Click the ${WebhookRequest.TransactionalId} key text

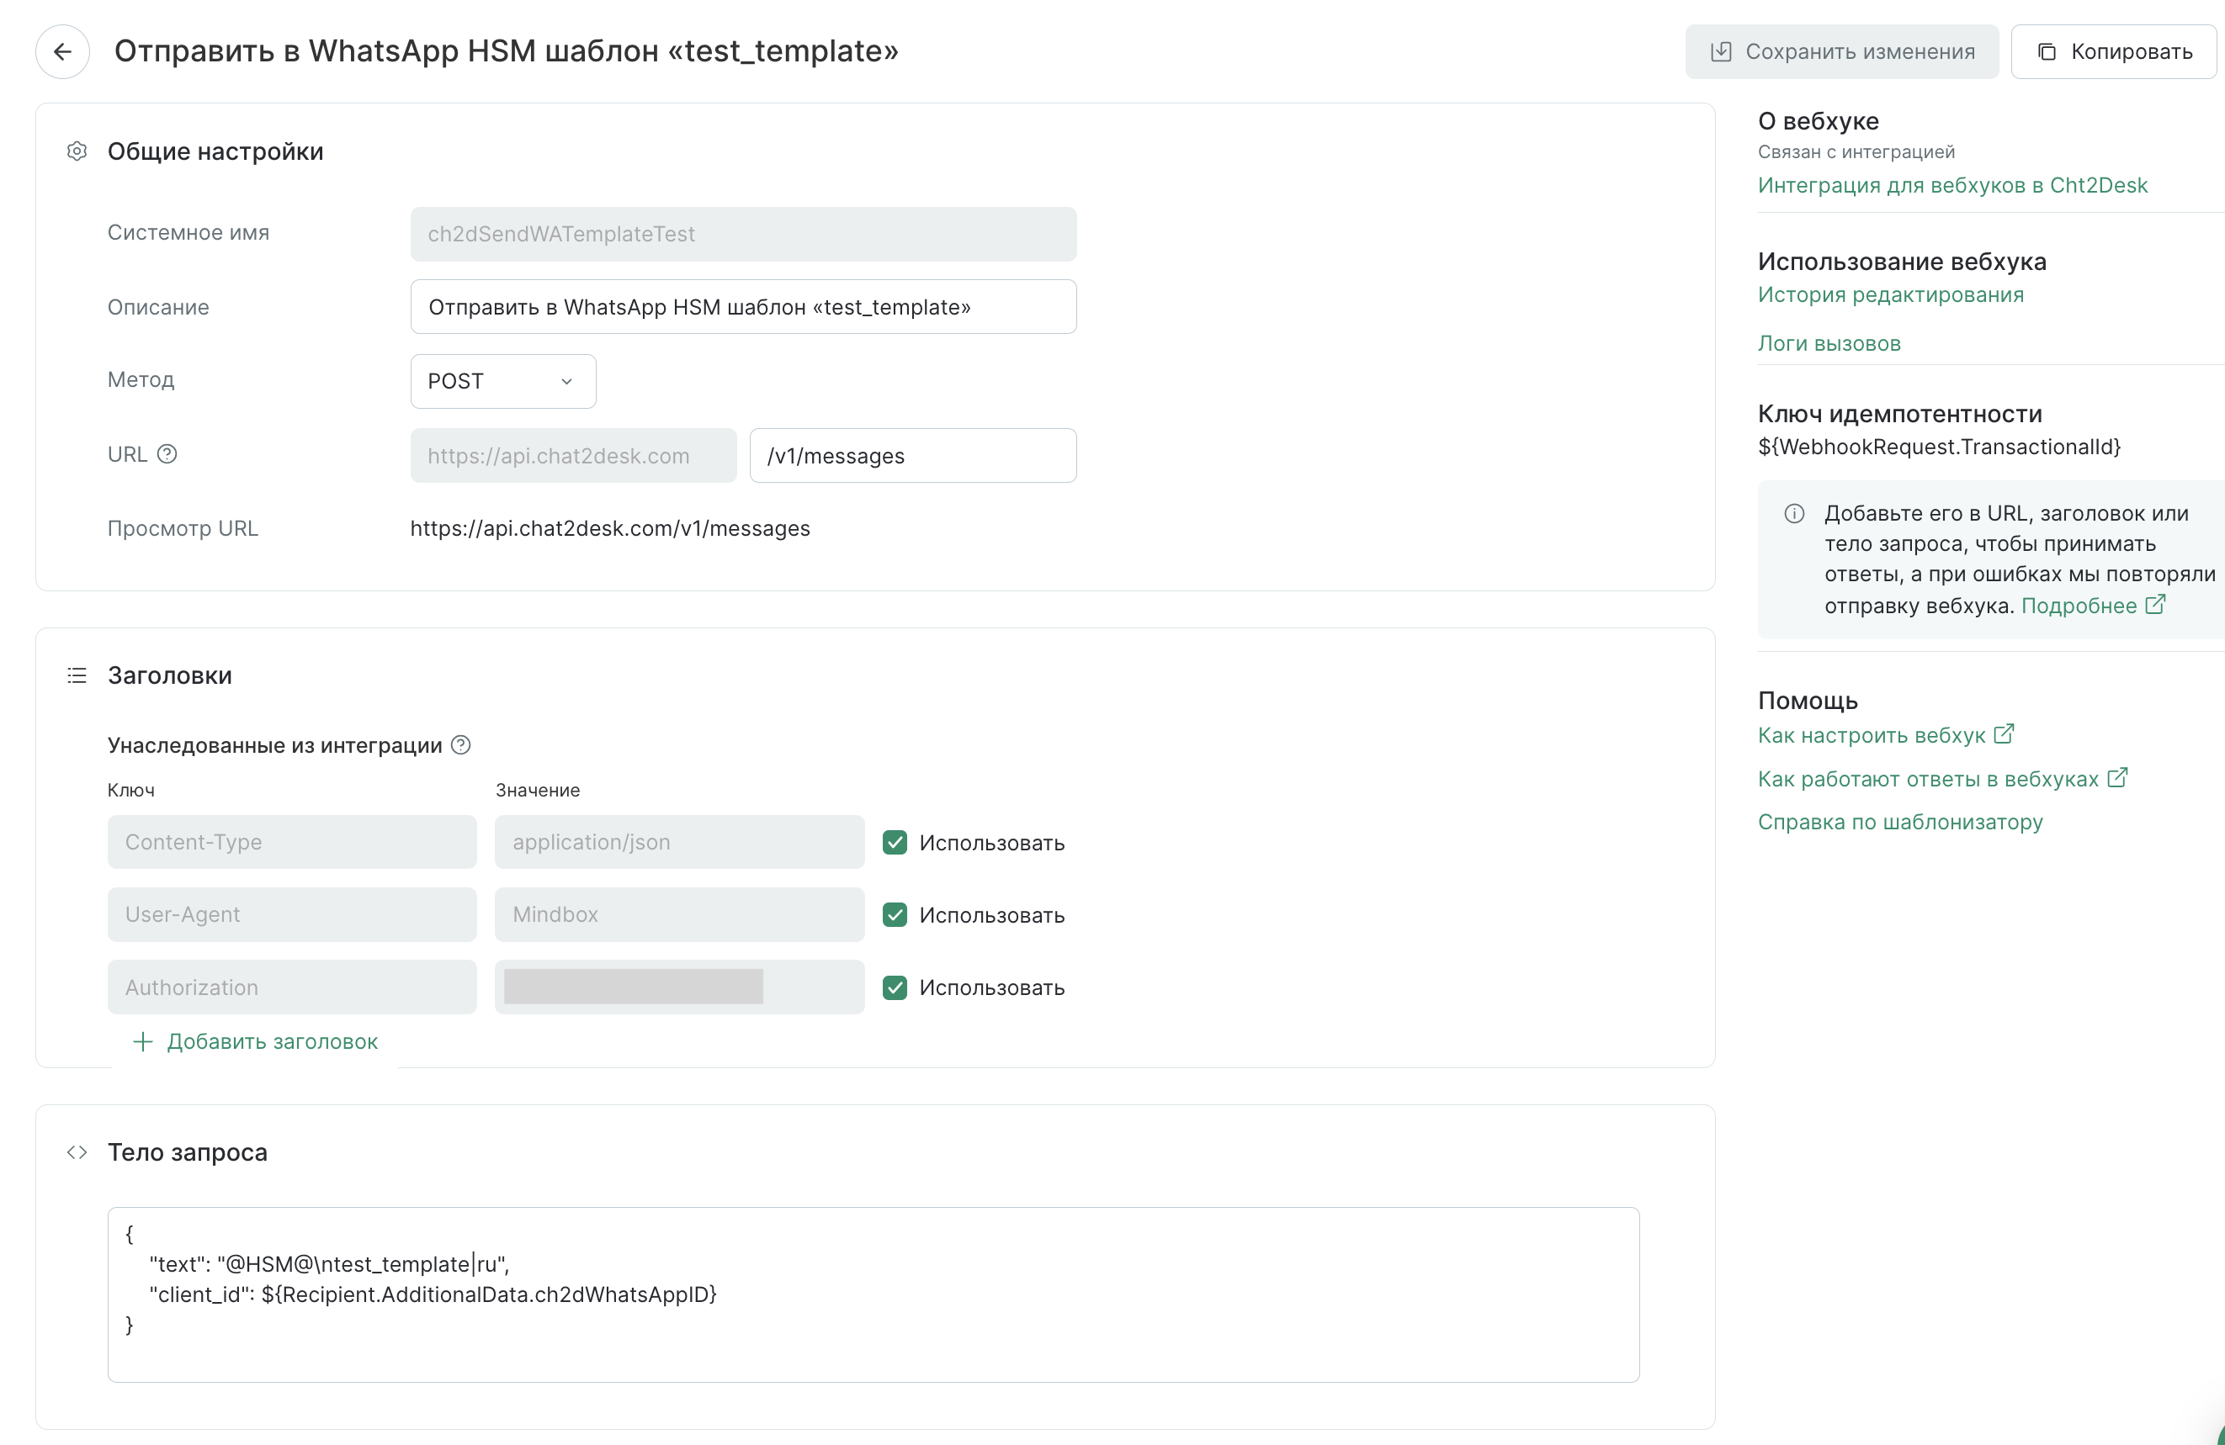(x=1939, y=447)
